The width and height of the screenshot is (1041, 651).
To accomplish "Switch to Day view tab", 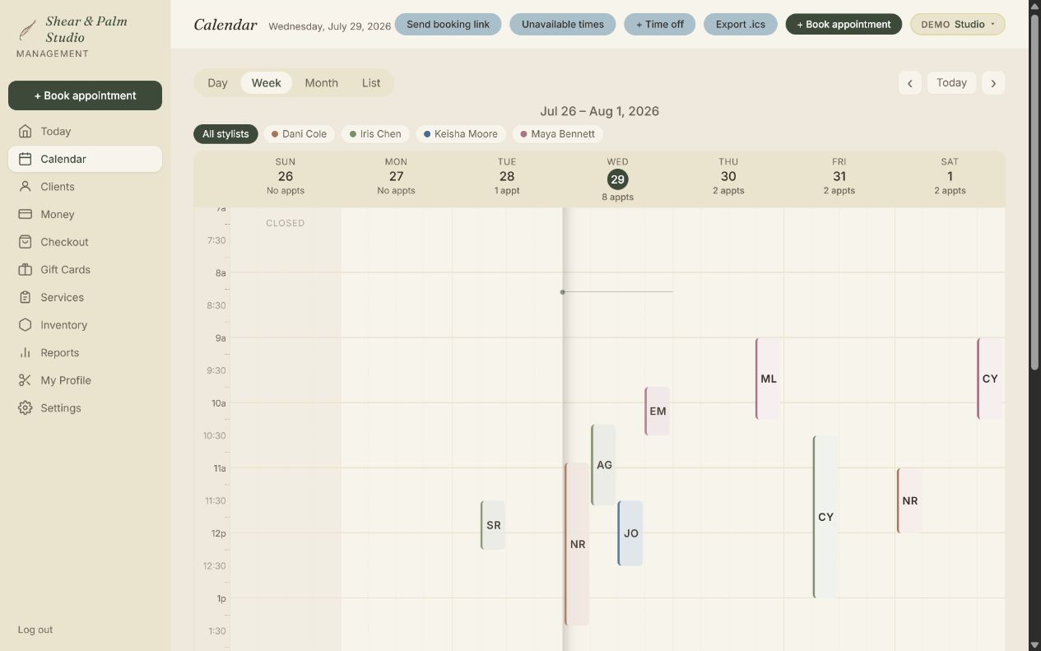I will pyautogui.click(x=217, y=83).
